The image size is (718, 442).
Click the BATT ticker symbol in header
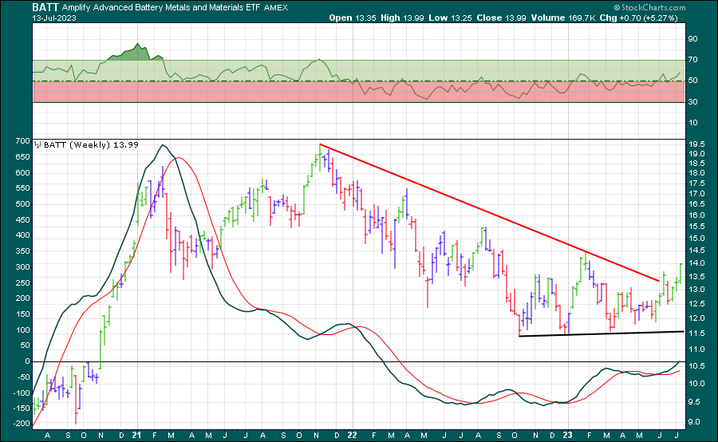point(45,7)
